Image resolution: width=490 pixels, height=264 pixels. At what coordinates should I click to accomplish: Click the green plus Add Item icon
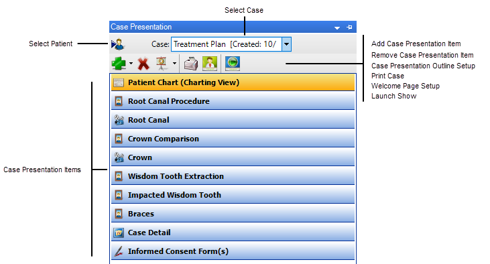click(119, 64)
